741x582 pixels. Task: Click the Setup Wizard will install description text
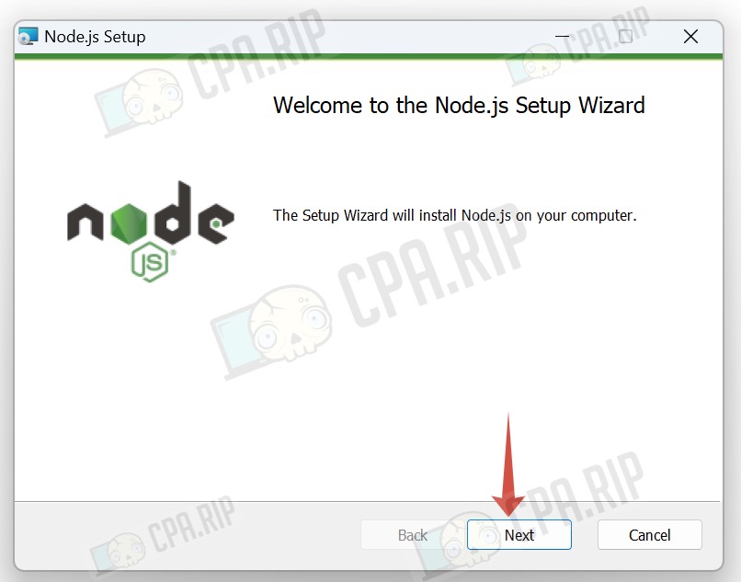tap(454, 215)
